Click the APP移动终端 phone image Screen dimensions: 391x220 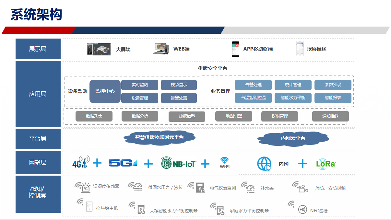pos(235,49)
